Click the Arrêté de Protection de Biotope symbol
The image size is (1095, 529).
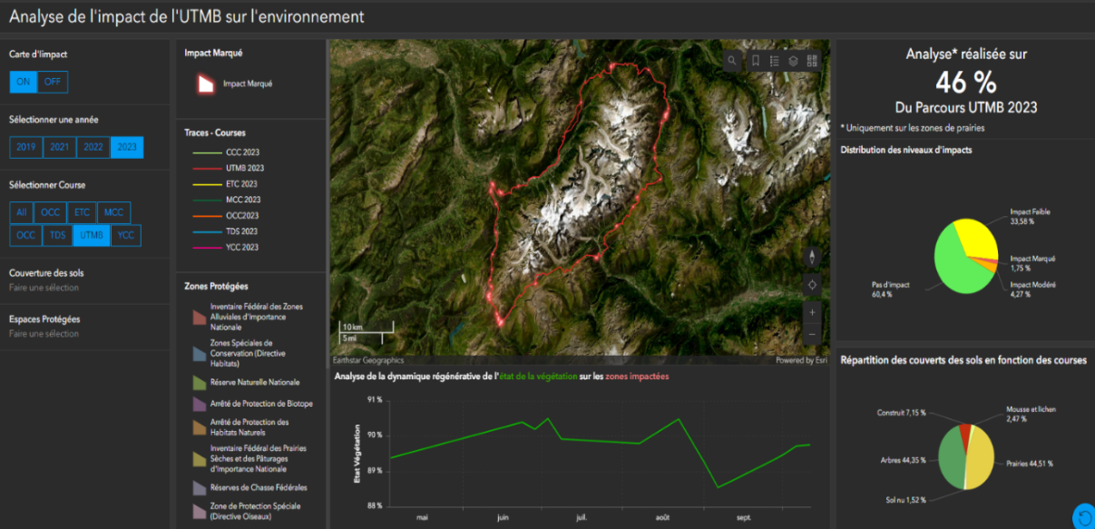tap(199, 404)
